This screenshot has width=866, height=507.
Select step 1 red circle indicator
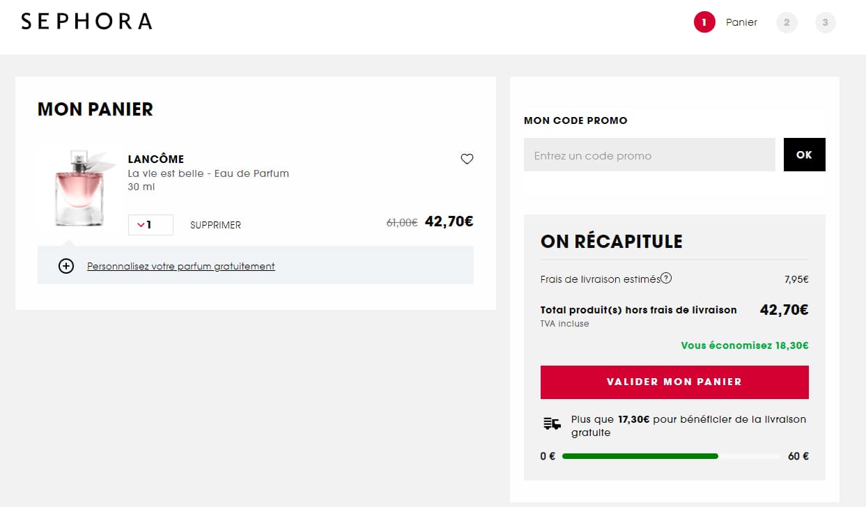pyautogui.click(x=704, y=22)
